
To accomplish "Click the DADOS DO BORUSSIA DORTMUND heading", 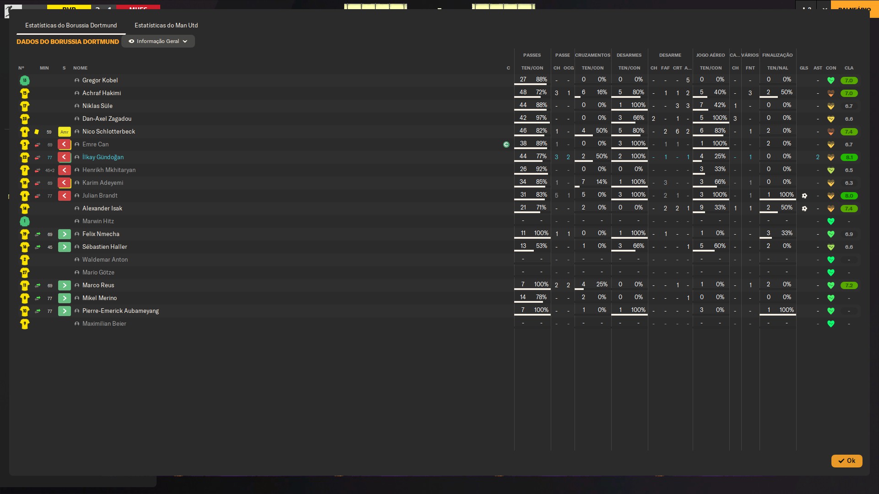I will (68, 42).
